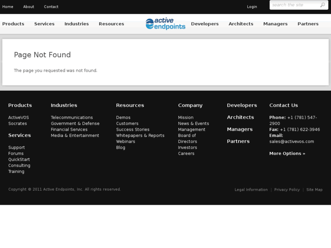Click the 'page you requested was not found' text

[x=56, y=71]
